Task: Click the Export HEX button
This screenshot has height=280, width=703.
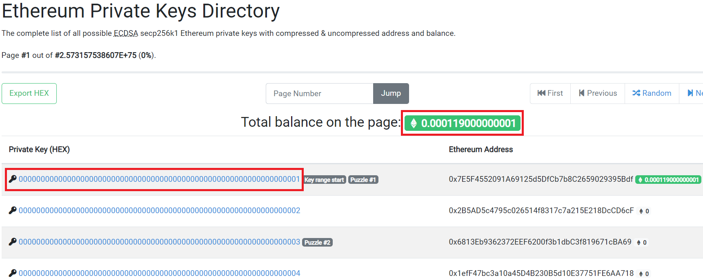Action: pyautogui.click(x=29, y=93)
